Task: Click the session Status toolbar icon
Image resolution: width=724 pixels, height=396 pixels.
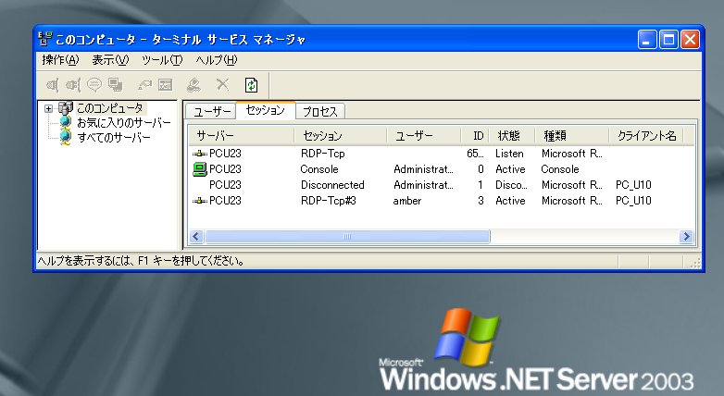Action: click(166, 85)
